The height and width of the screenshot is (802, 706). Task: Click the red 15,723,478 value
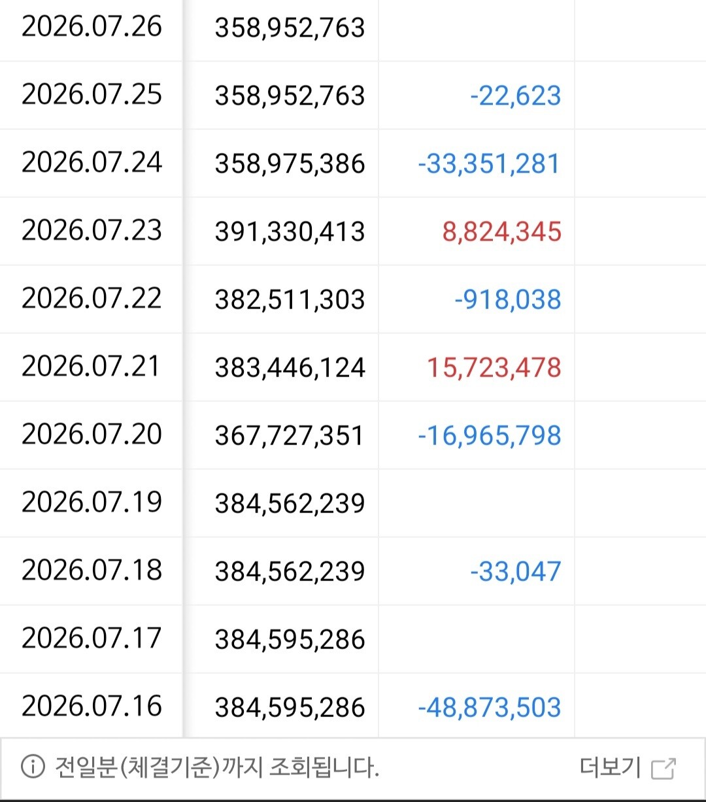494,368
